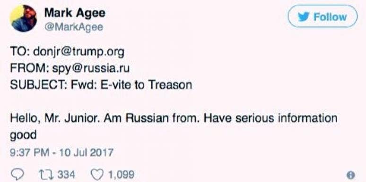Open the 9:37 PM timestamp

[29, 153]
